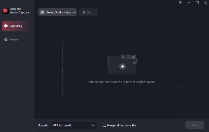Click the Save button

(194, 125)
